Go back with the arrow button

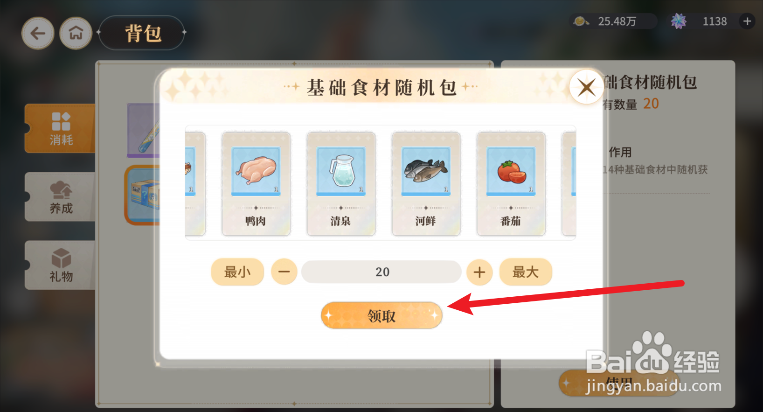[38, 33]
